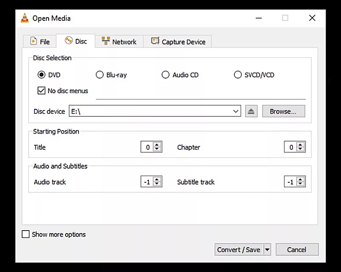Open the Network tab
Viewport: 341px width, 272px height.
click(119, 42)
